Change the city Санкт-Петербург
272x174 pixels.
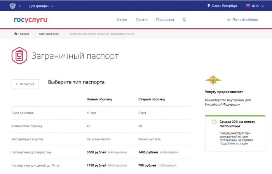[225, 6]
